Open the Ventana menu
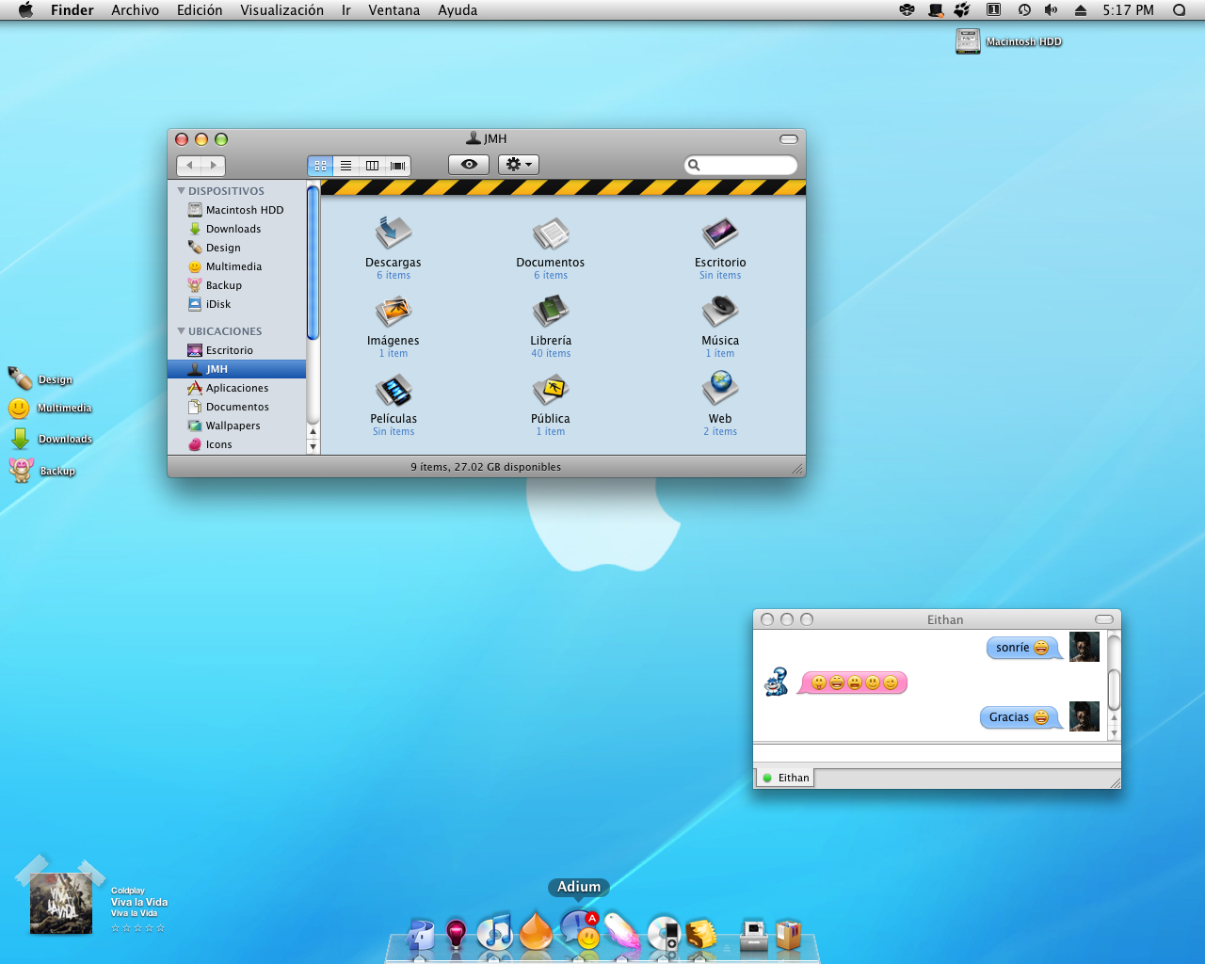The width and height of the screenshot is (1205, 964). (394, 10)
